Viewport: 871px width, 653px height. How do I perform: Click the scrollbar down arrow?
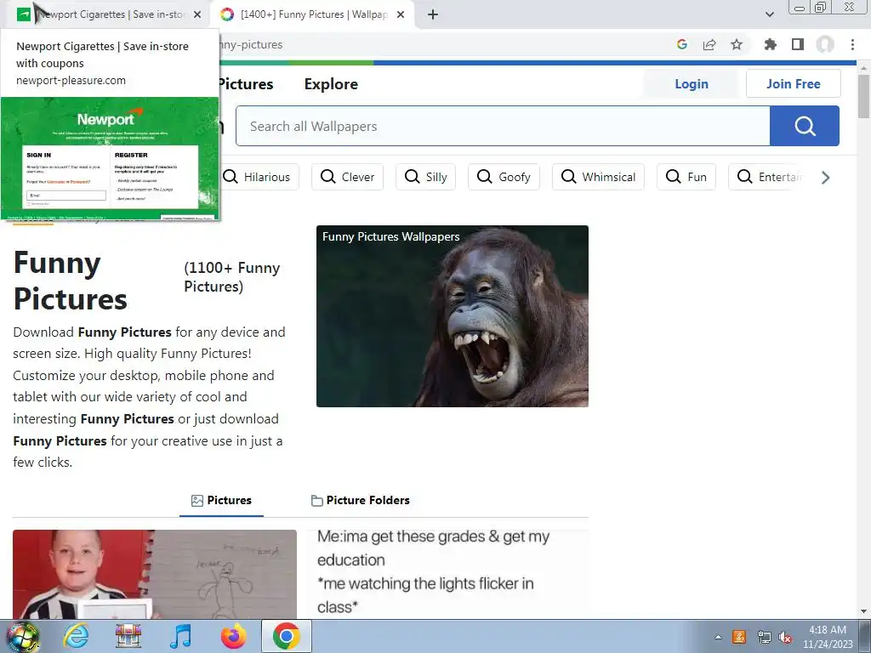click(x=863, y=610)
